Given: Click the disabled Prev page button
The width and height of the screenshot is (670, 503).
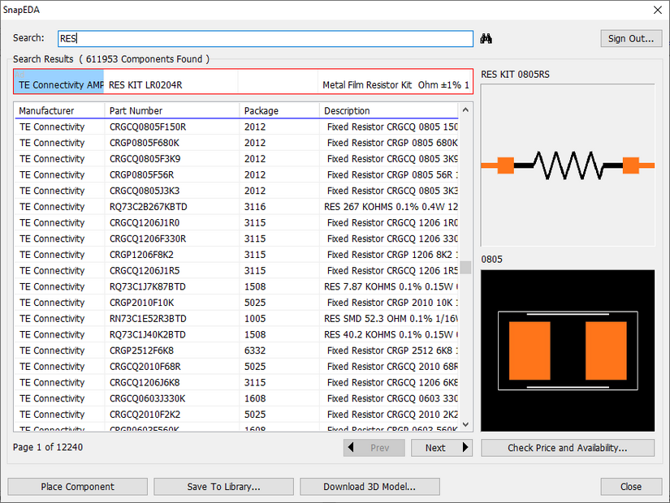Looking at the screenshot, I should click(374, 448).
